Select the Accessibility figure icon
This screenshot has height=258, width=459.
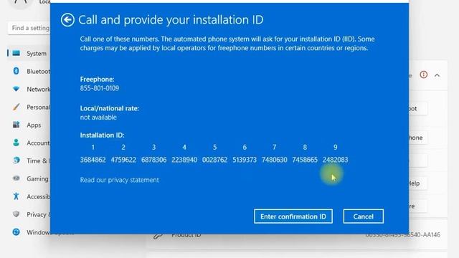click(x=16, y=196)
